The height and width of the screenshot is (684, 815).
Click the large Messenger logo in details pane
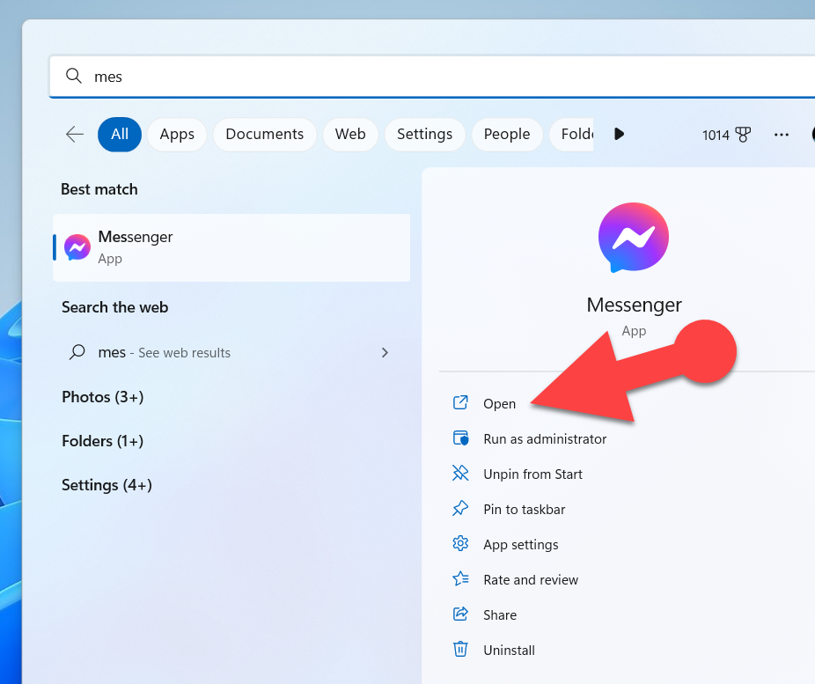click(x=633, y=238)
